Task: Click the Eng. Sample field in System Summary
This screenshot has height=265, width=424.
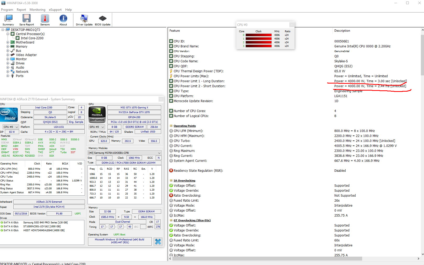Action: (x=76, y=122)
